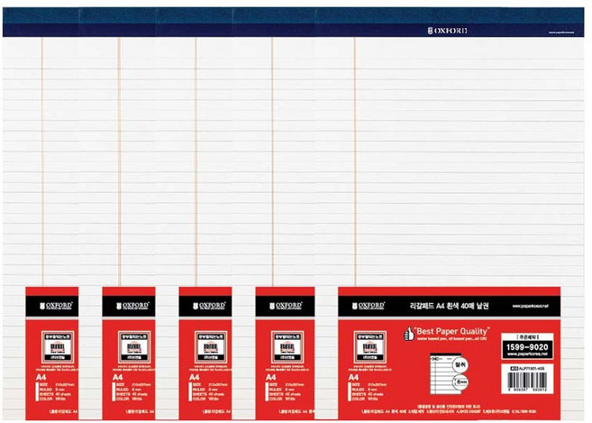592x423 pixels.
Task: Click the Oxford logo in the navy header band
Action: [x=448, y=31]
